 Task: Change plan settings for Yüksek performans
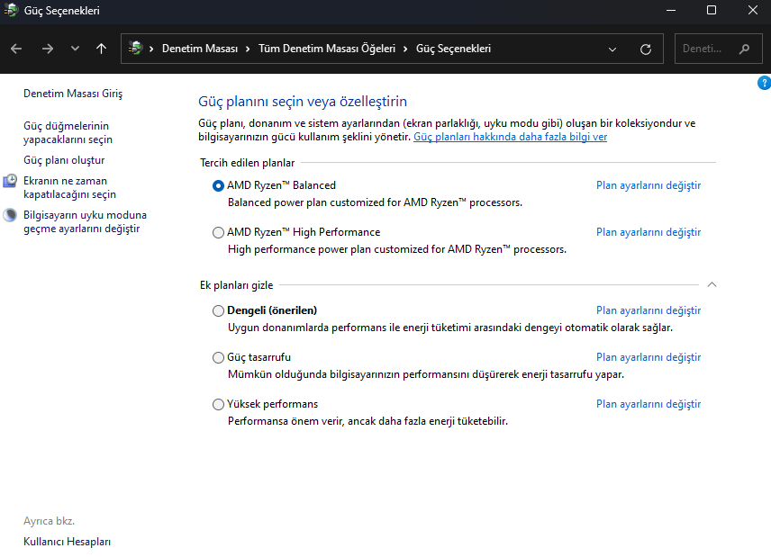click(649, 404)
